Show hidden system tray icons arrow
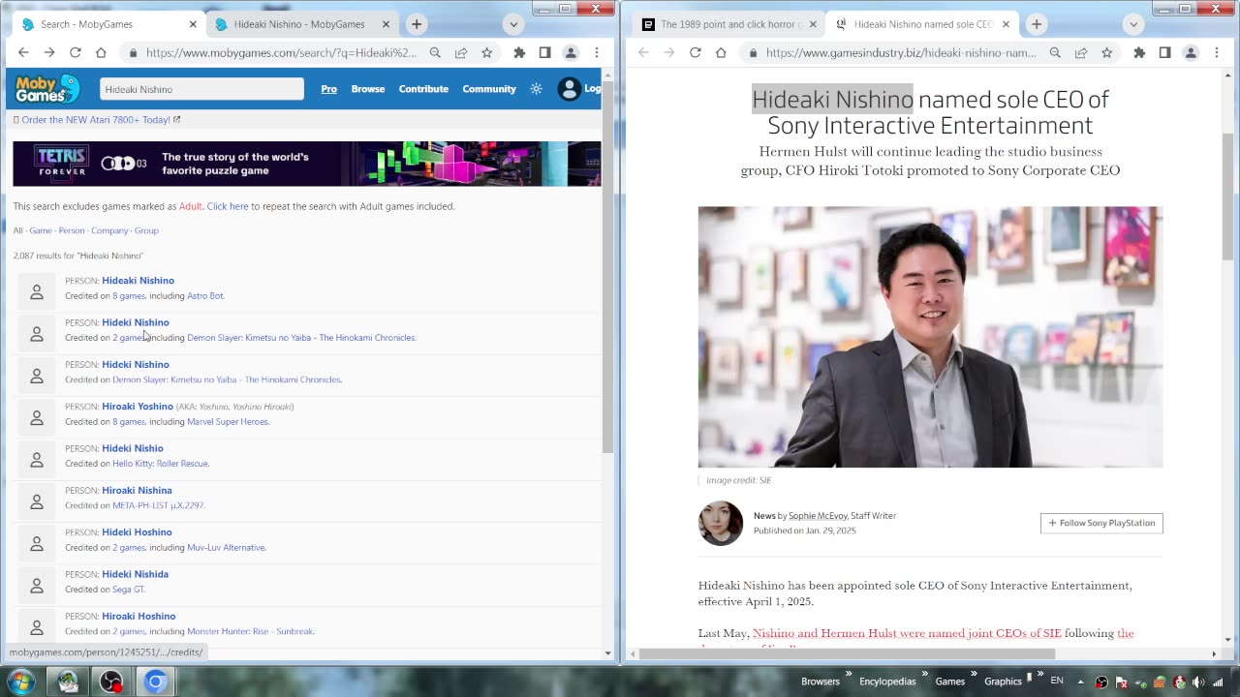The width and height of the screenshot is (1240, 697). point(1080,682)
